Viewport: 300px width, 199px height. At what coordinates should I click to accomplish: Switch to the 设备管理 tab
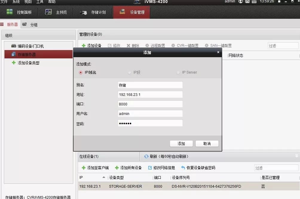pos(132,12)
